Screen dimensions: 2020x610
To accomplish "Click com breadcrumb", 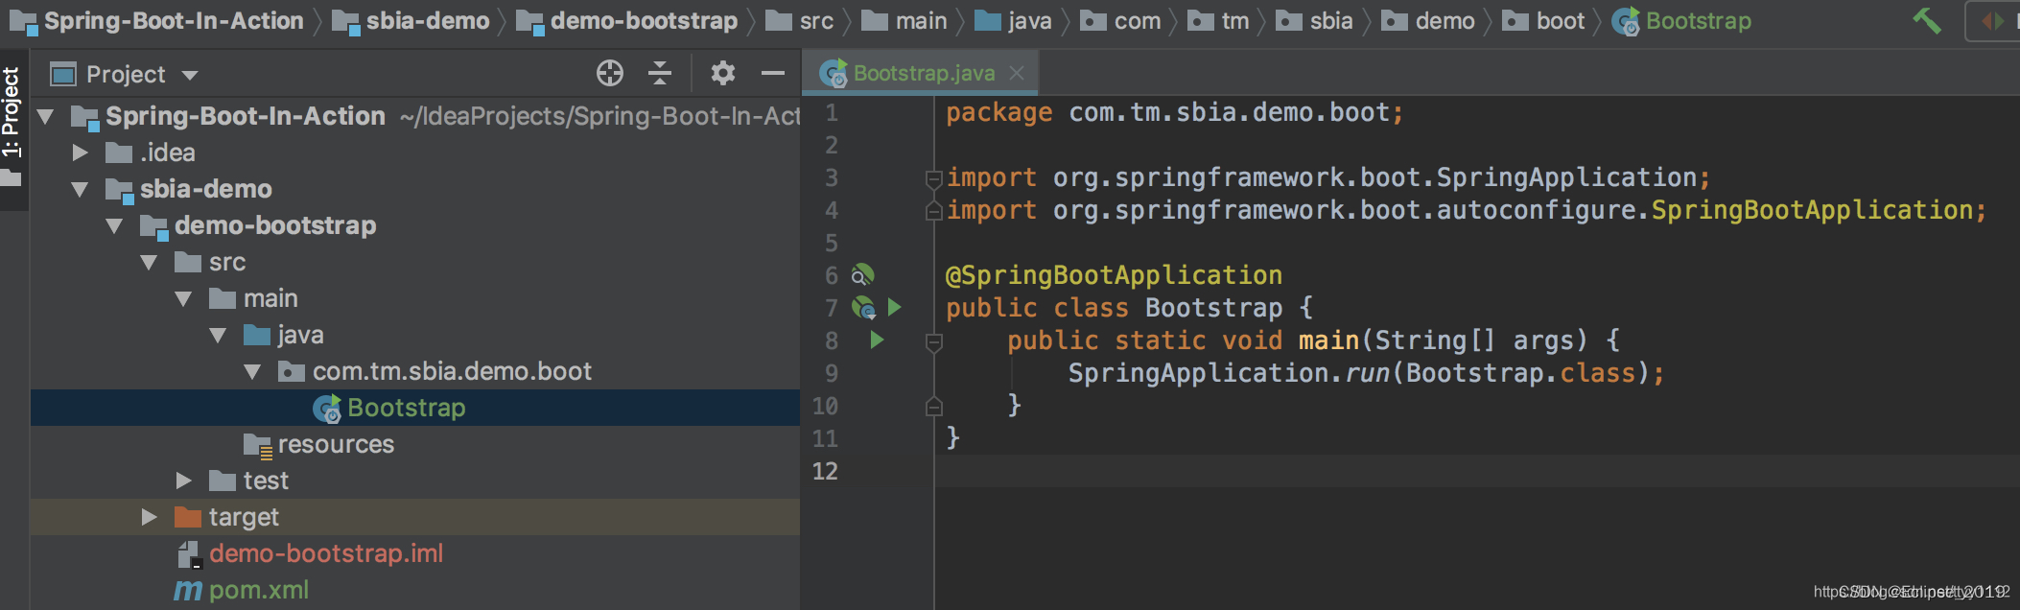I will pos(1121,21).
